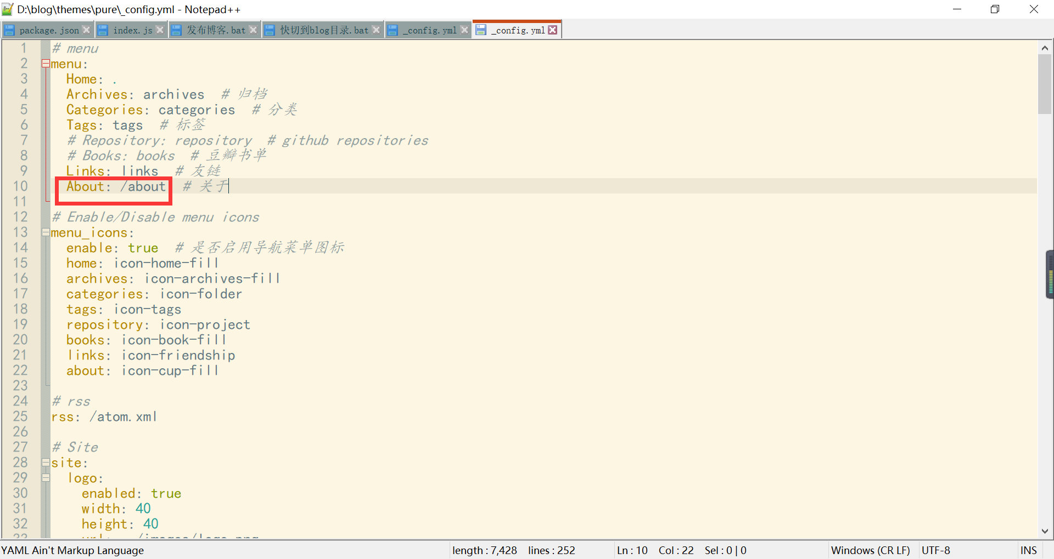Click the length : 7,428 status entry
This screenshot has height=559, width=1054.
(x=484, y=550)
